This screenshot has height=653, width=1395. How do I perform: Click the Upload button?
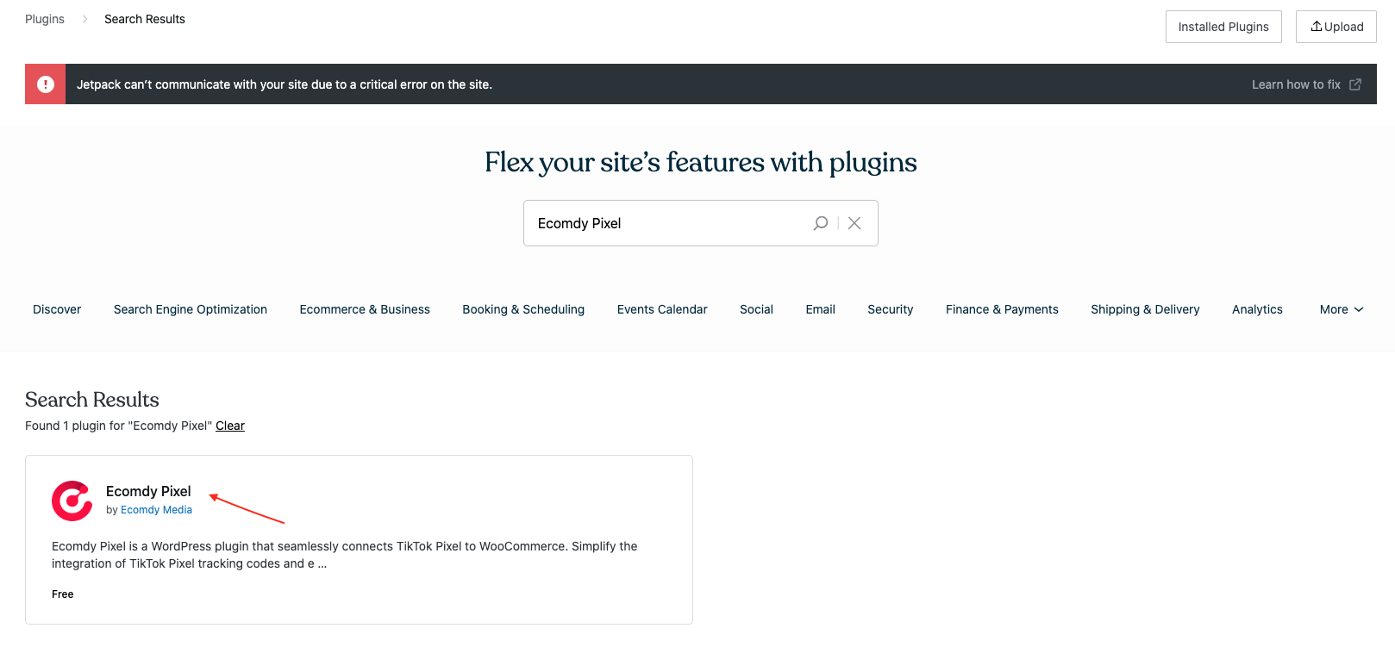point(1336,27)
